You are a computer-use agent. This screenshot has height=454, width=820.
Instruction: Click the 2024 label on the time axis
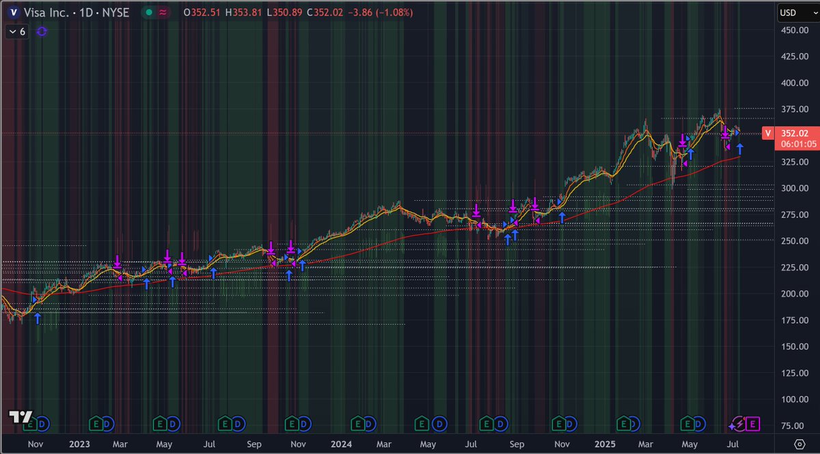pos(340,444)
